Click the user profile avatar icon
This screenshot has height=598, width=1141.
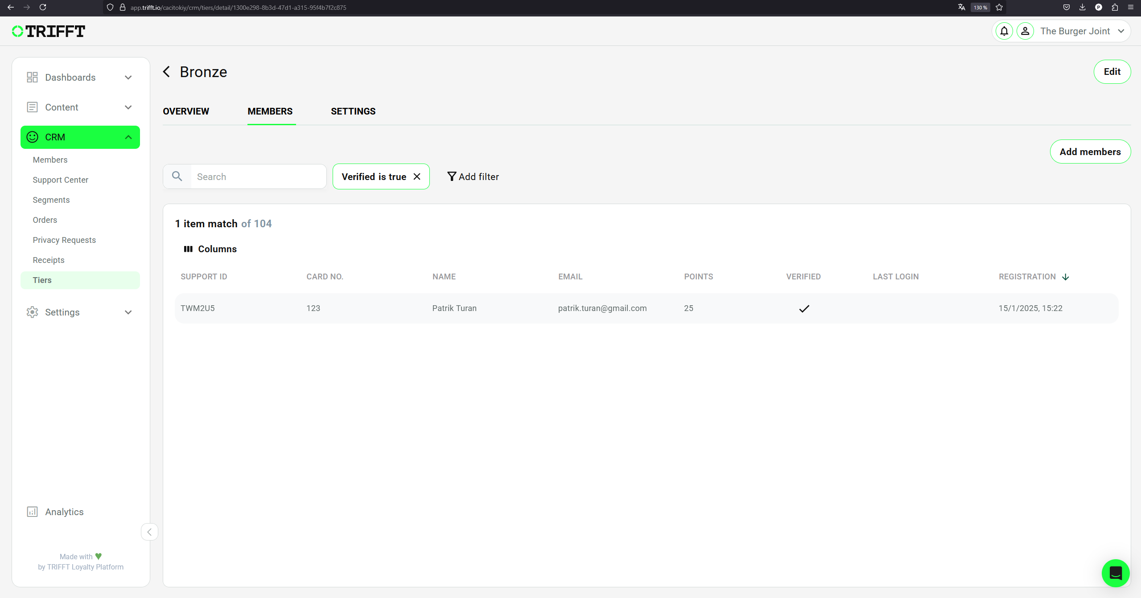1025,31
